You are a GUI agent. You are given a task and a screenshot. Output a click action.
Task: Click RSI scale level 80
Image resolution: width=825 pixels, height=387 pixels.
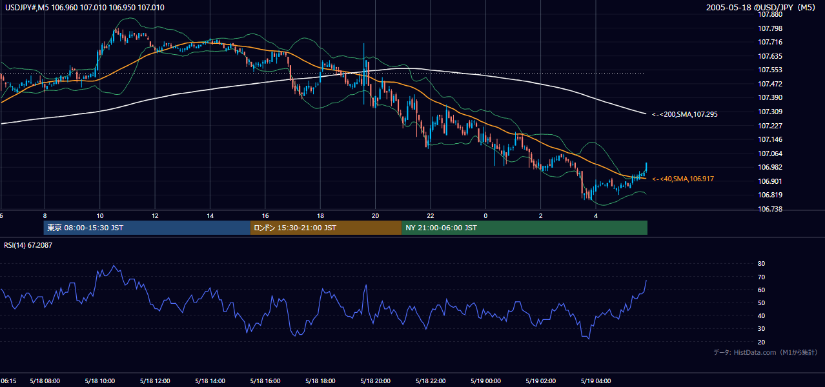click(761, 264)
